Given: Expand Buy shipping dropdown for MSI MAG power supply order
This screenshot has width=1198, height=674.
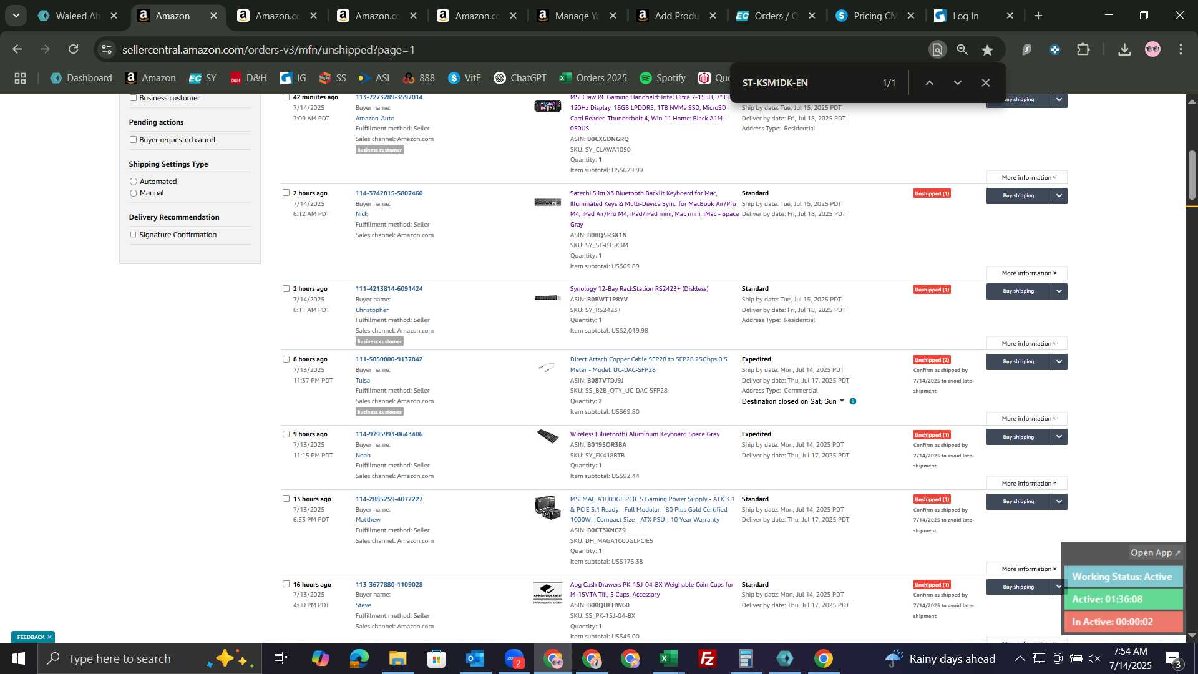Looking at the screenshot, I should coord(1059,502).
